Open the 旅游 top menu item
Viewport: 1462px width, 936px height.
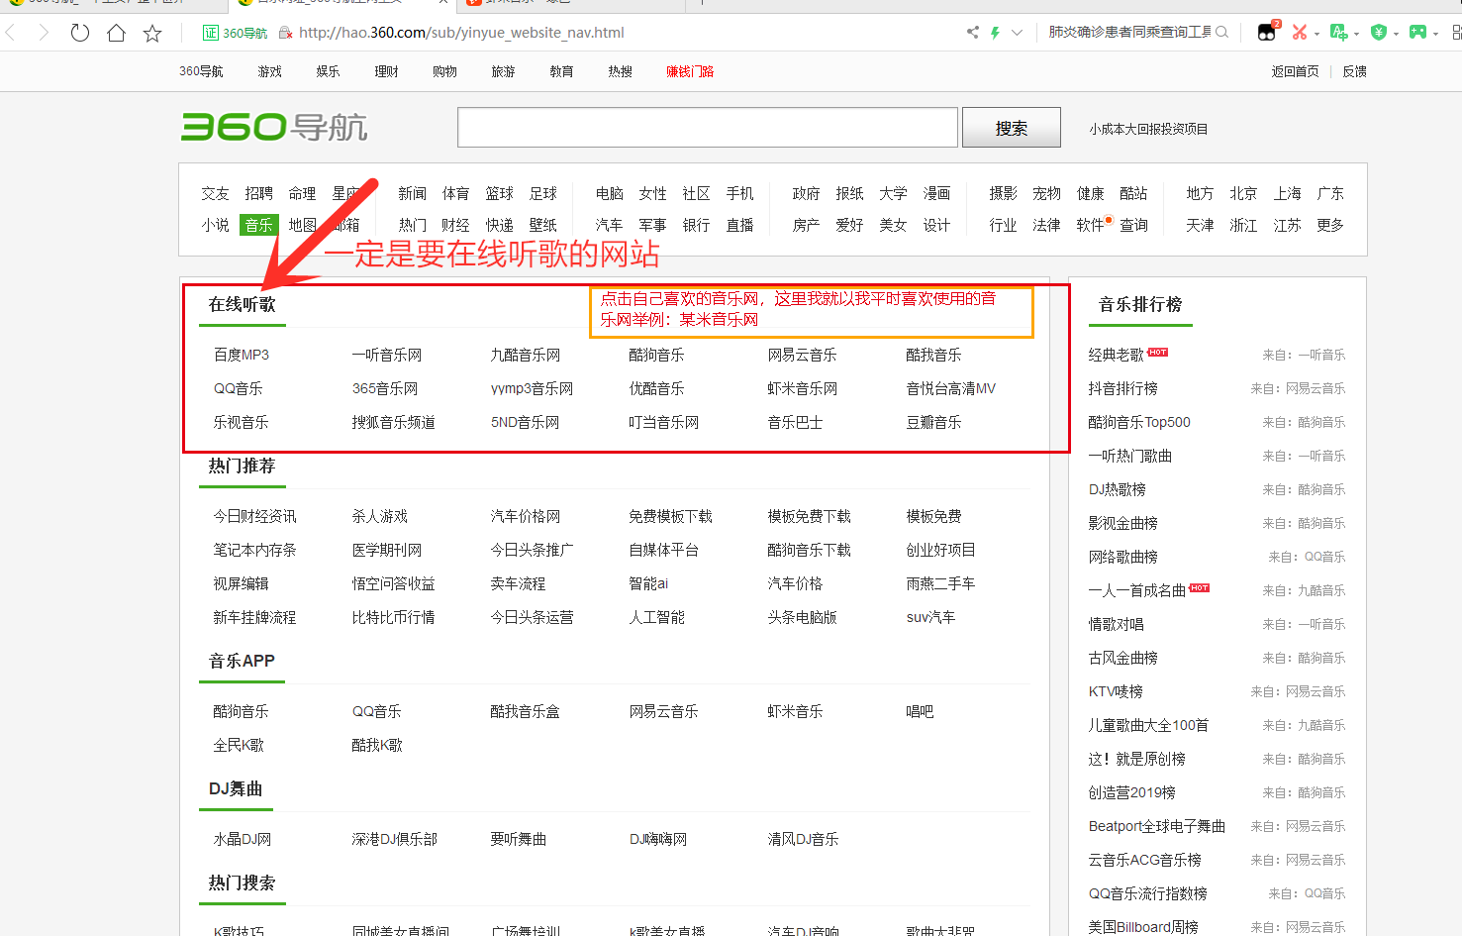pyautogui.click(x=503, y=71)
